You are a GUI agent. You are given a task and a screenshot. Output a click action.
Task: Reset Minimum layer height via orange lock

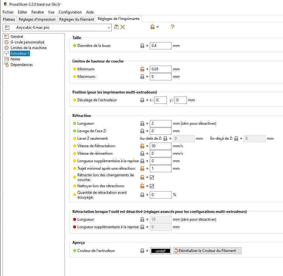click(x=142, y=69)
